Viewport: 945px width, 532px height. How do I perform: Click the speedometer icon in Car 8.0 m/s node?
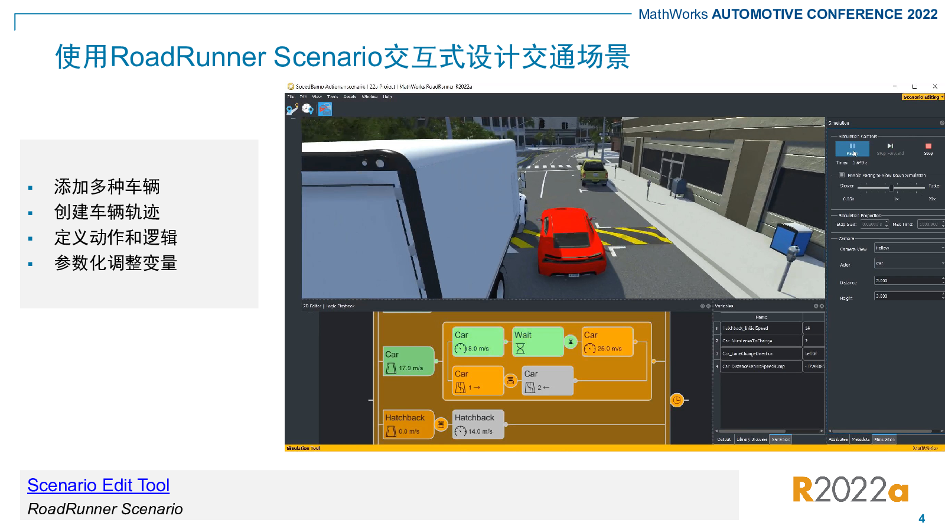point(461,349)
